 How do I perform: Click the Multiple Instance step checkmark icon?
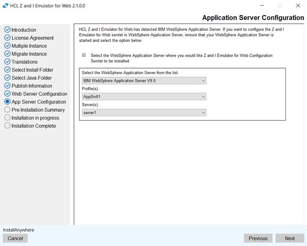point(7,46)
